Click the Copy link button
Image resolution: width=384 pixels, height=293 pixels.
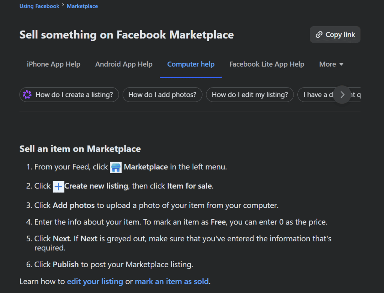tap(335, 34)
